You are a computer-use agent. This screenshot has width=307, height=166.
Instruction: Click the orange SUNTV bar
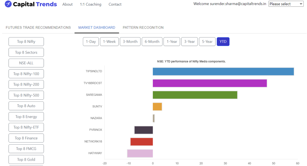click(157, 107)
